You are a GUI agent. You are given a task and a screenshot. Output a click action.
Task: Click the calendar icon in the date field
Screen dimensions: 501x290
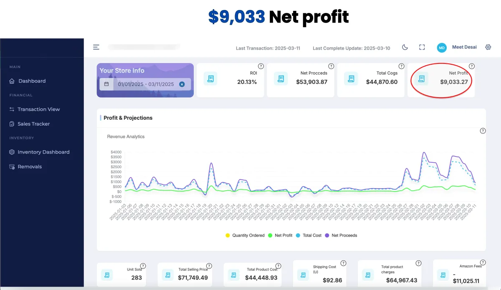106,84
